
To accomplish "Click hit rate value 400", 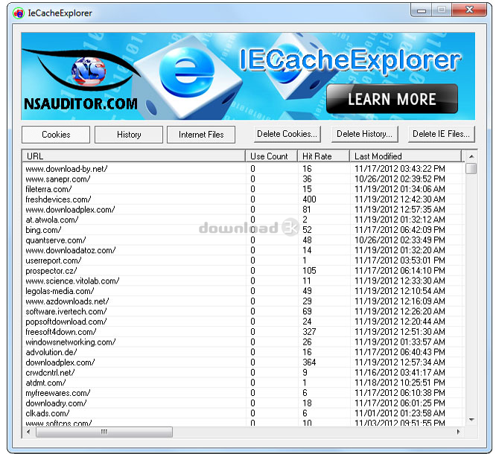I will 309,199.
